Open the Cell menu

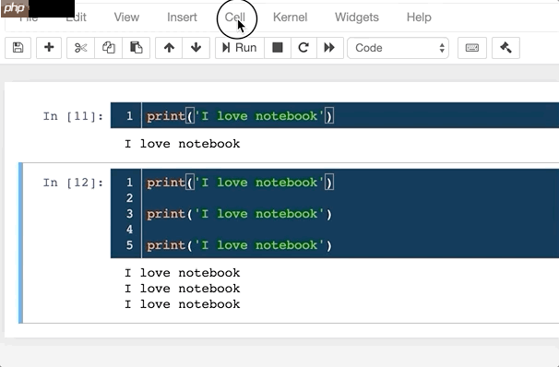click(x=234, y=18)
